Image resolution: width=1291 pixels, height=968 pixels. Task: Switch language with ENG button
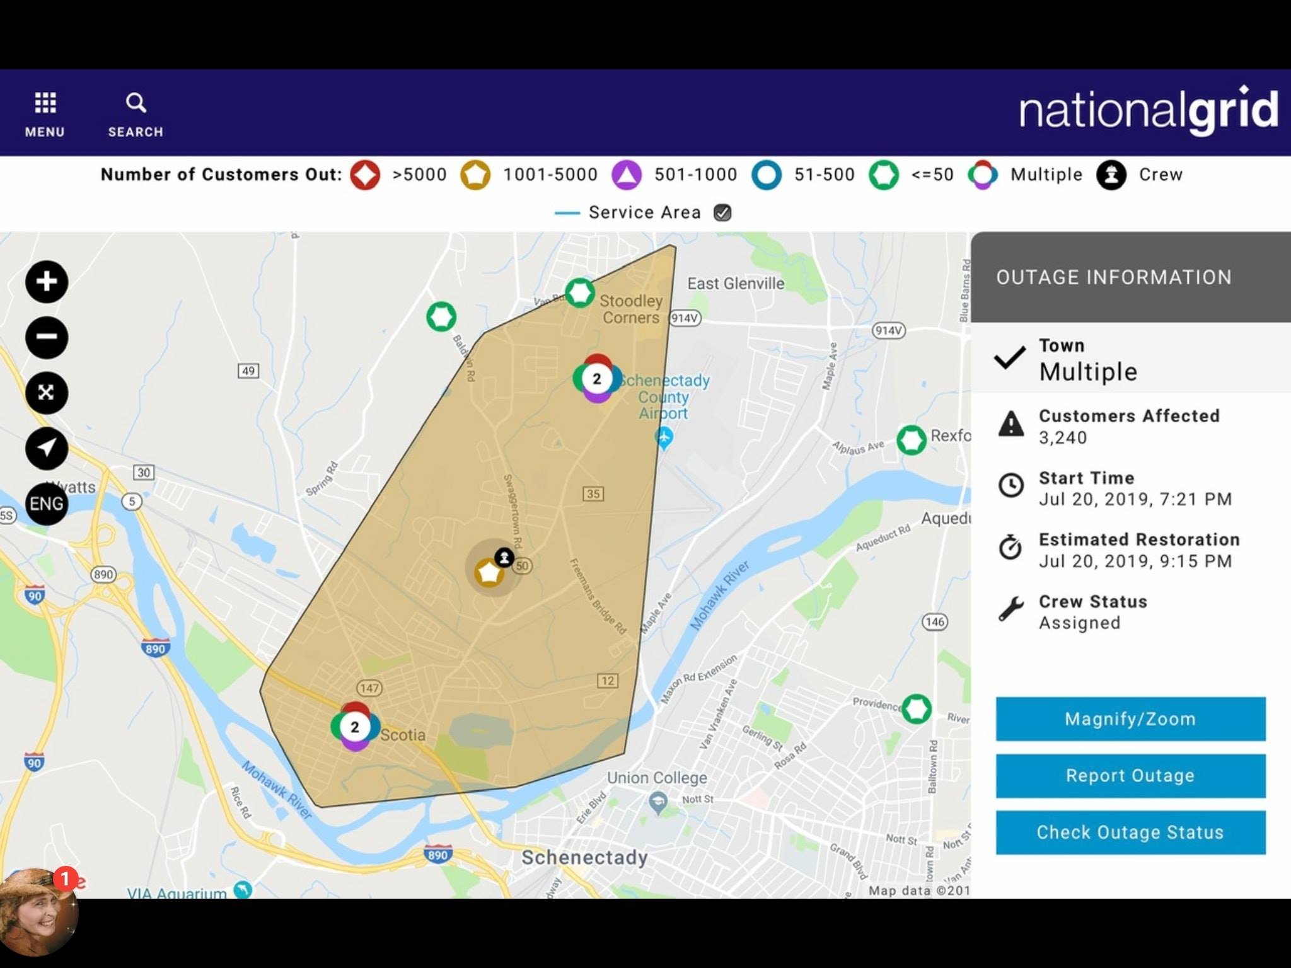pyautogui.click(x=47, y=504)
